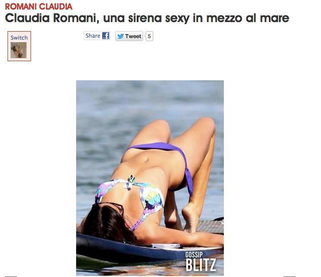
Task: Open the ROMANI CLAUDIA category link
Action: coord(39,7)
